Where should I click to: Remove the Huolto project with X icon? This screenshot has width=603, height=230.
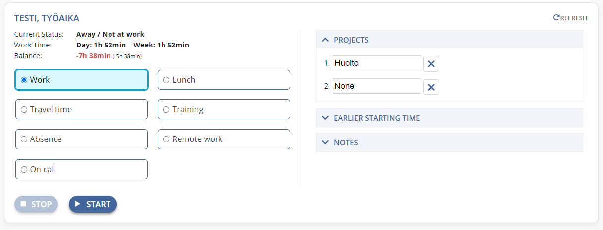[431, 64]
